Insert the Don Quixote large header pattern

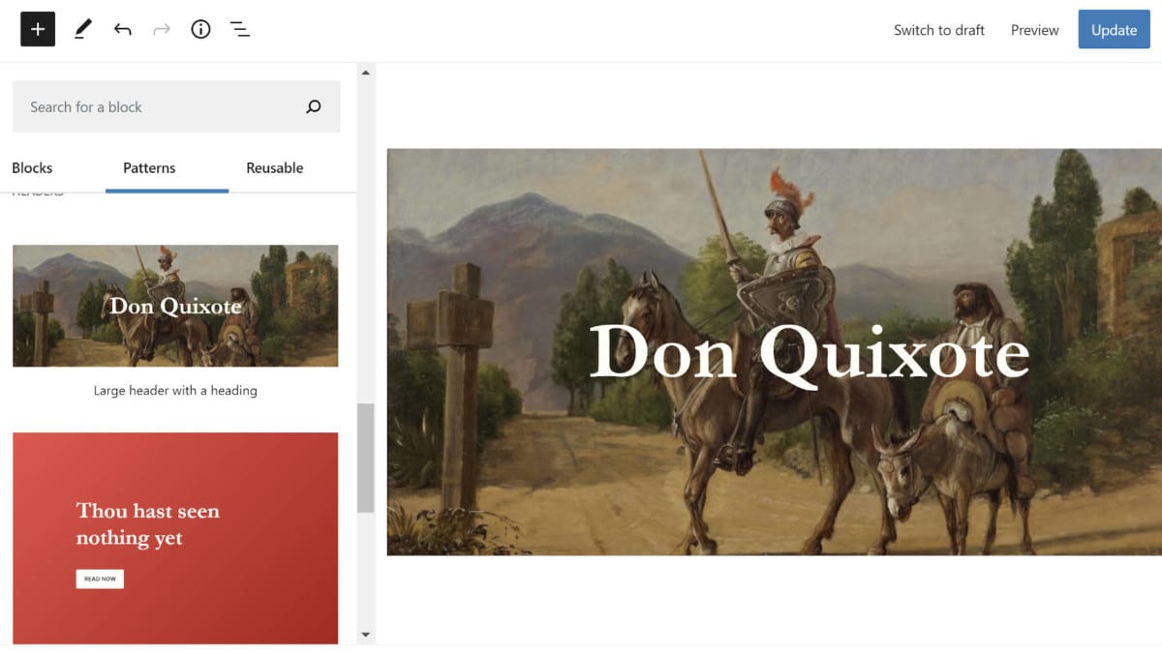pos(175,306)
